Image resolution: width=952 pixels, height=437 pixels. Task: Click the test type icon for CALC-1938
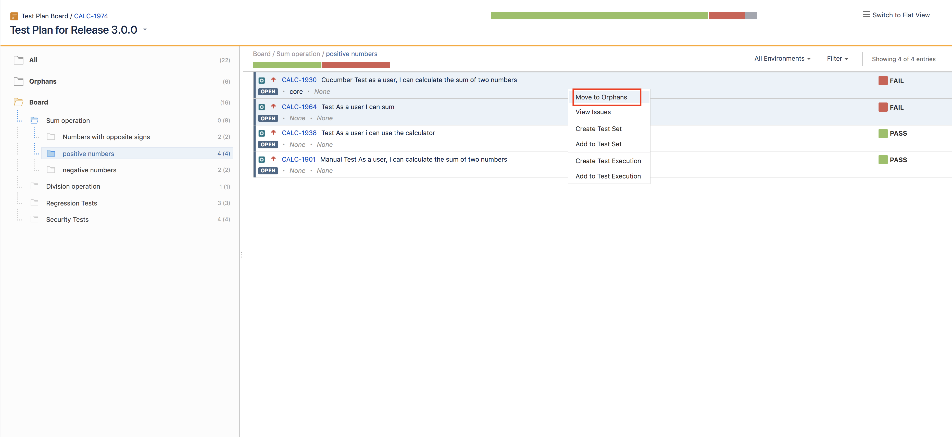[262, 133]
